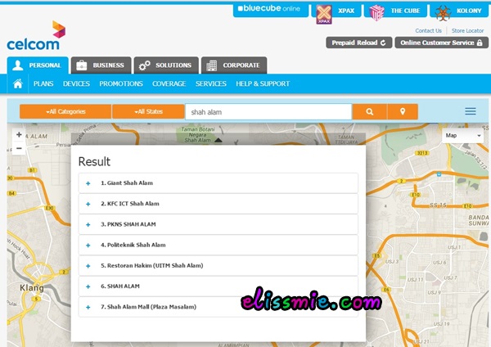
Task: Click THE CUBE text label
Action: pos(405,11)
